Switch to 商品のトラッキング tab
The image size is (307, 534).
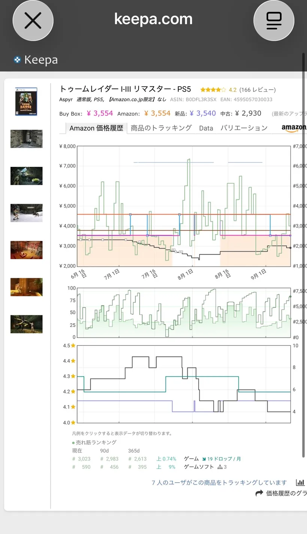(x=161, y=128)
